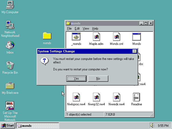Click the question mark dialog icon
Image resolution: width=172 pixels, height=129 pixels.
(44, 61)
